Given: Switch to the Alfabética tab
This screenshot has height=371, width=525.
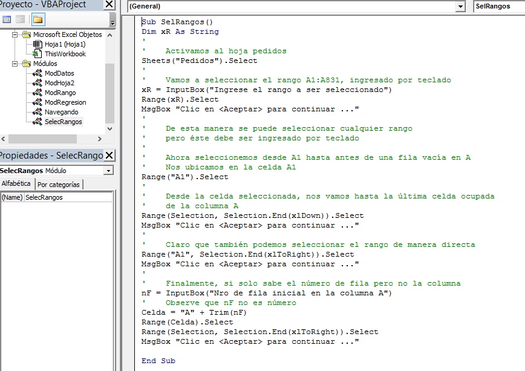Looking at the screenshot, I should coord(16,183).
